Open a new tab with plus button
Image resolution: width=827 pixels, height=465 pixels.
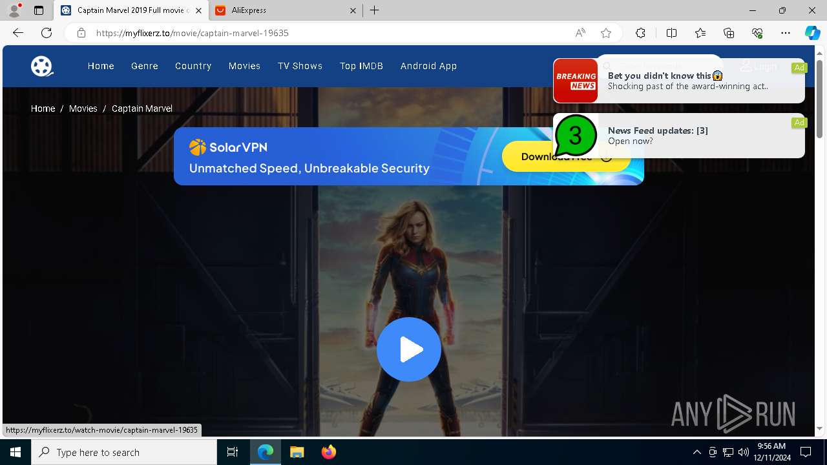[x=375, y=10]
